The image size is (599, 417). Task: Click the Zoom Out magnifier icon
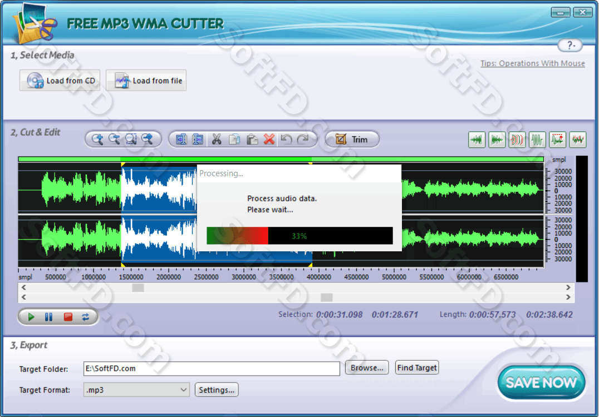[x=114, y=140]
